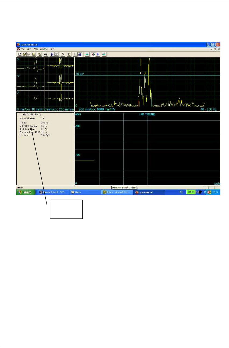
Task: Click the red-and-blue cross cursor toolbar icon
Action: [x=93, y=54]
